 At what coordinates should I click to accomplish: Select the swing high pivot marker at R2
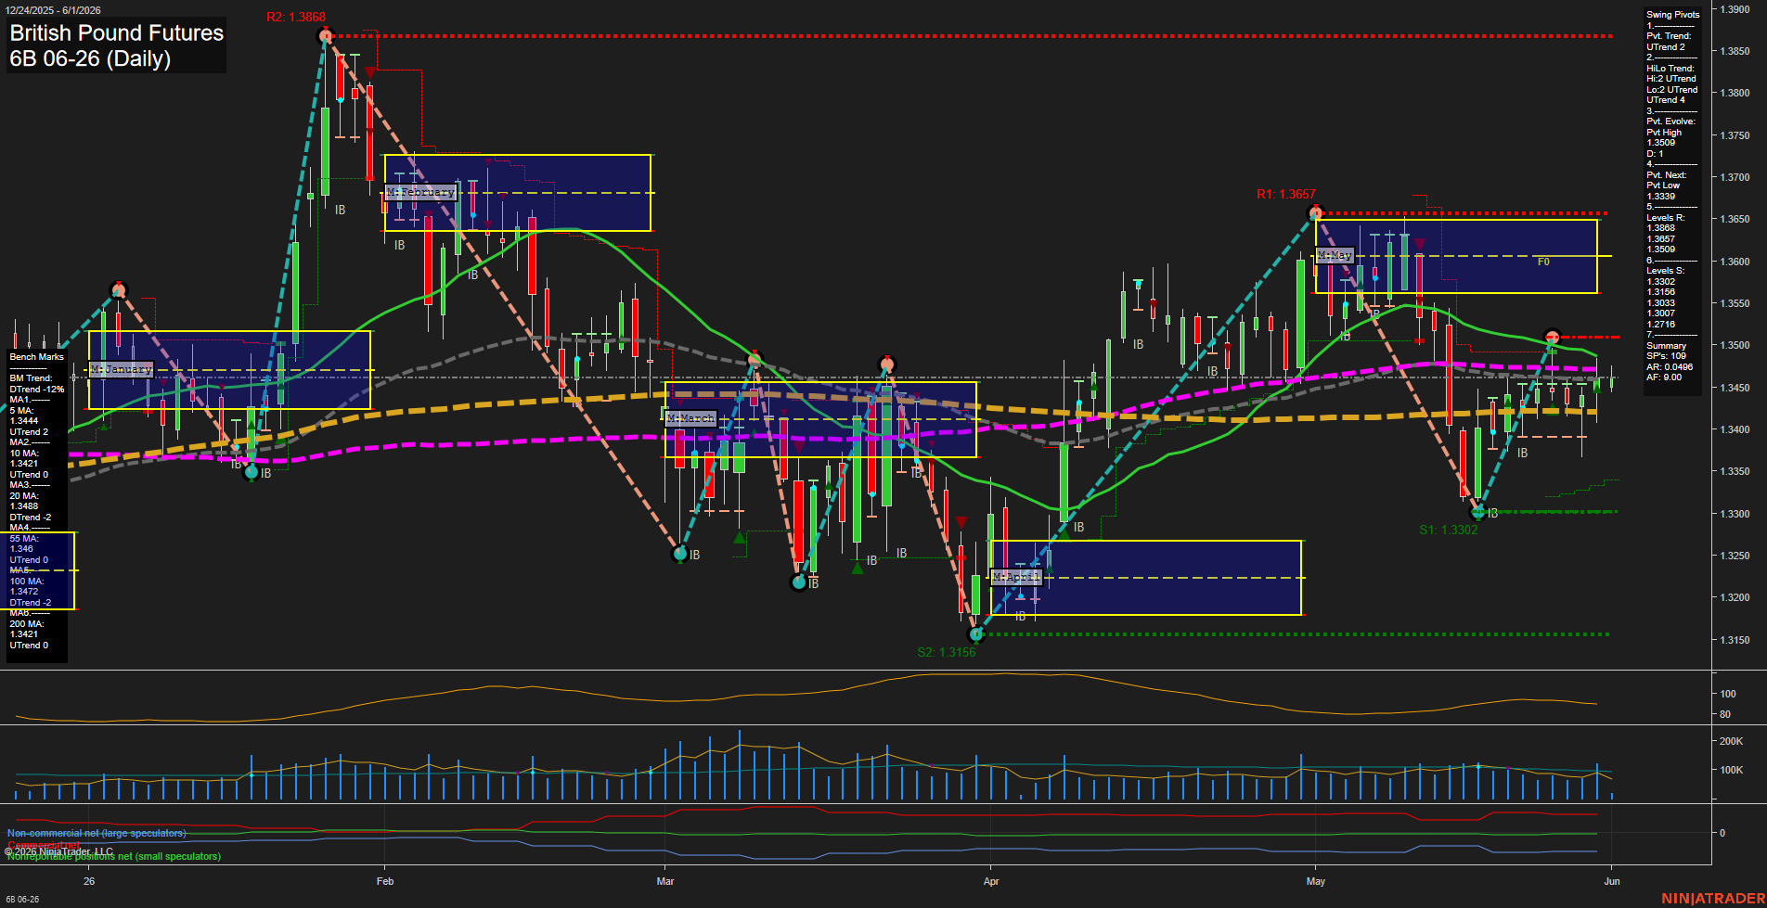[x=325, y=36]
